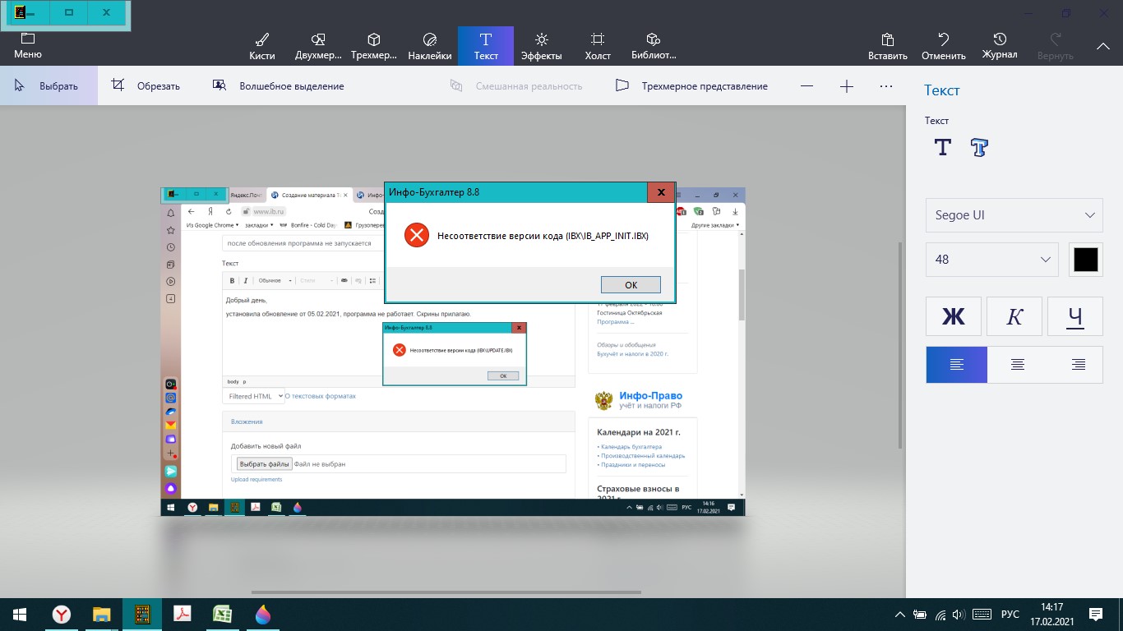
Task: Open File Explorer from the taskbar
Action: point(102,615)
